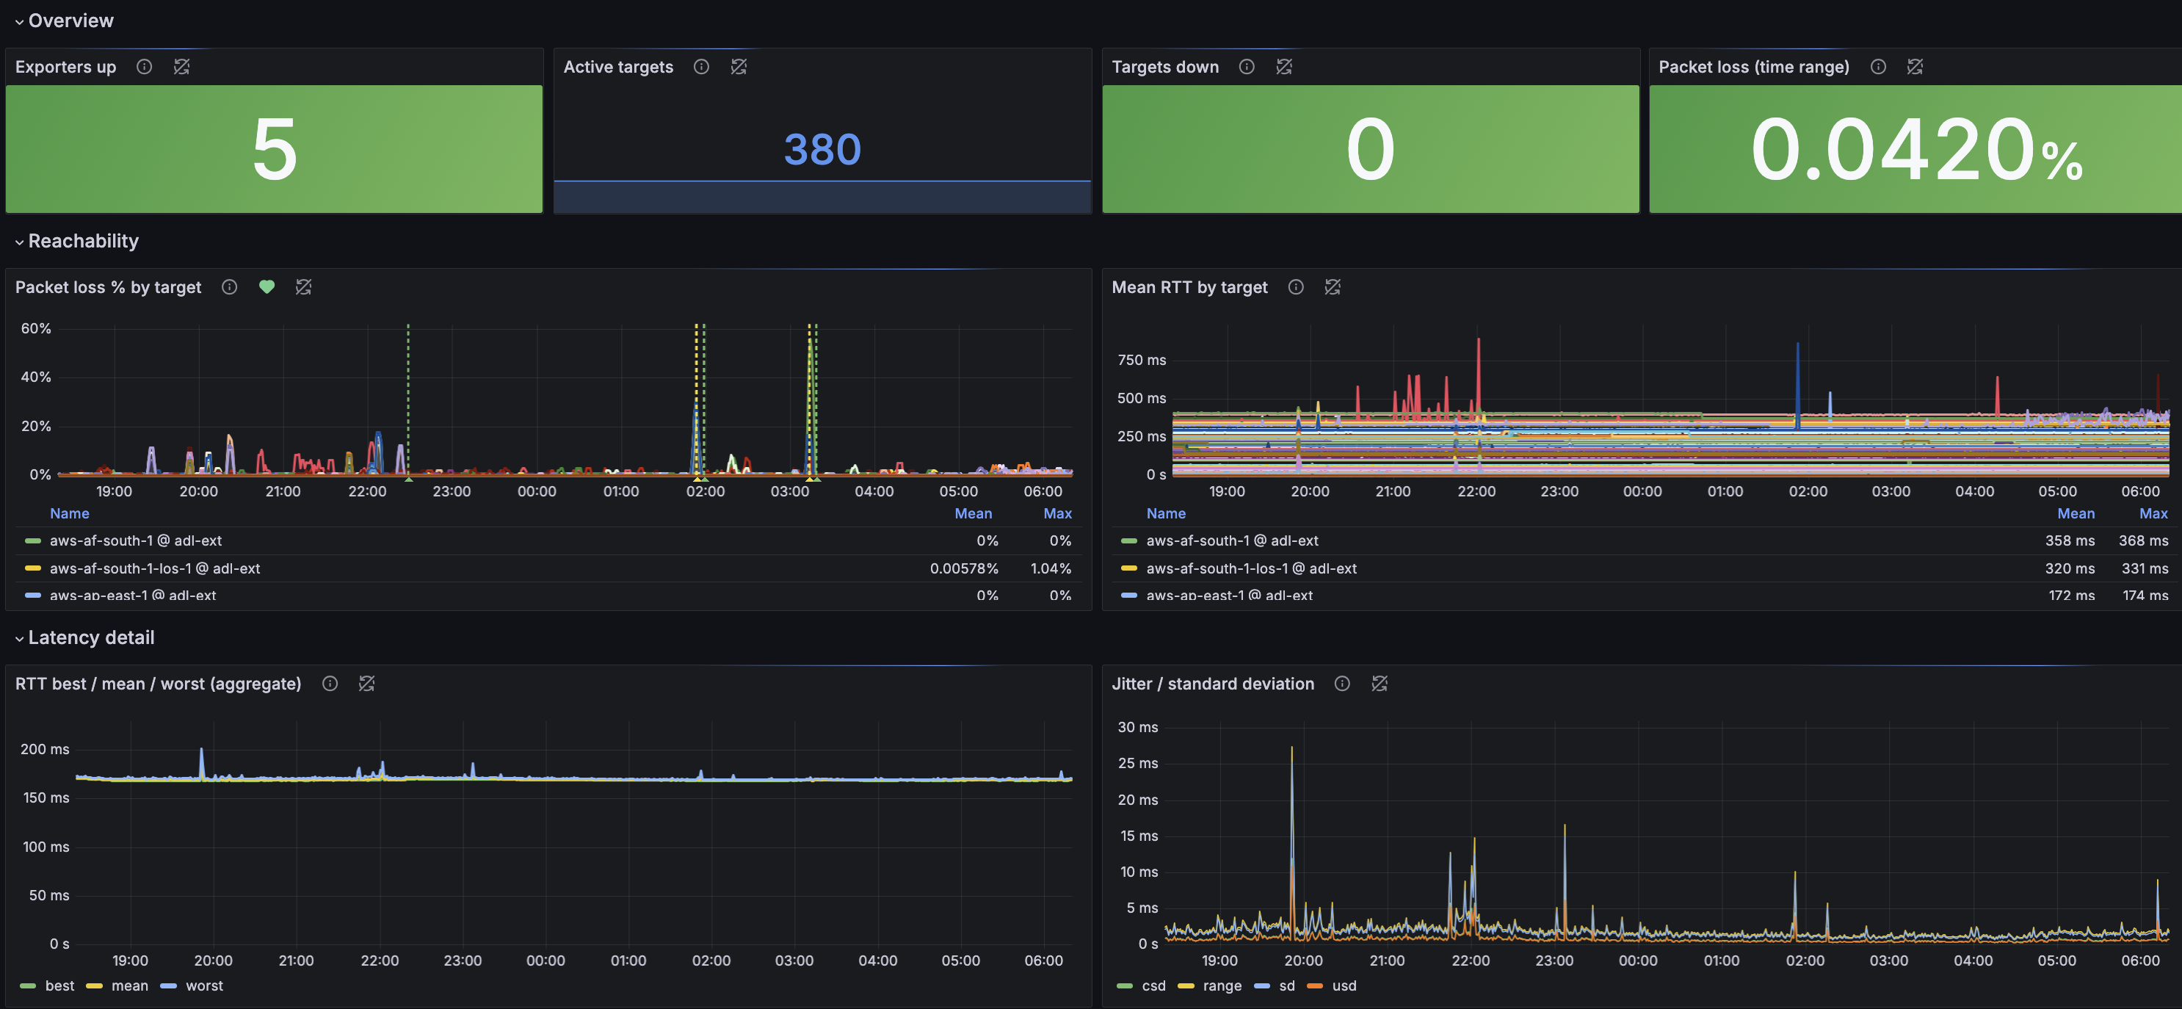The width and height of the screenshot is (2182, 1009).
Task: Click the green heart alert status icon
Action: pos(267,287)
